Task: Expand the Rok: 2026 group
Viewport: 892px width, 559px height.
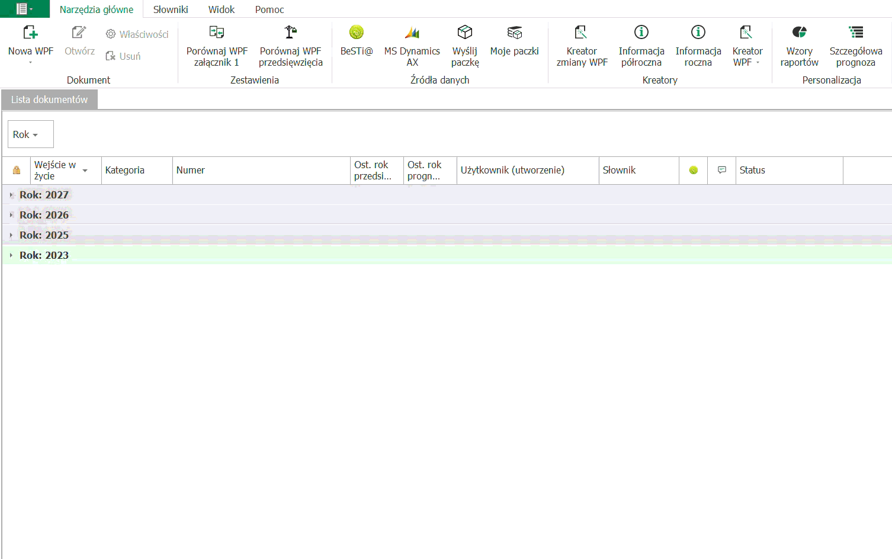Action: pyautogui.click(x=11, y=215)
